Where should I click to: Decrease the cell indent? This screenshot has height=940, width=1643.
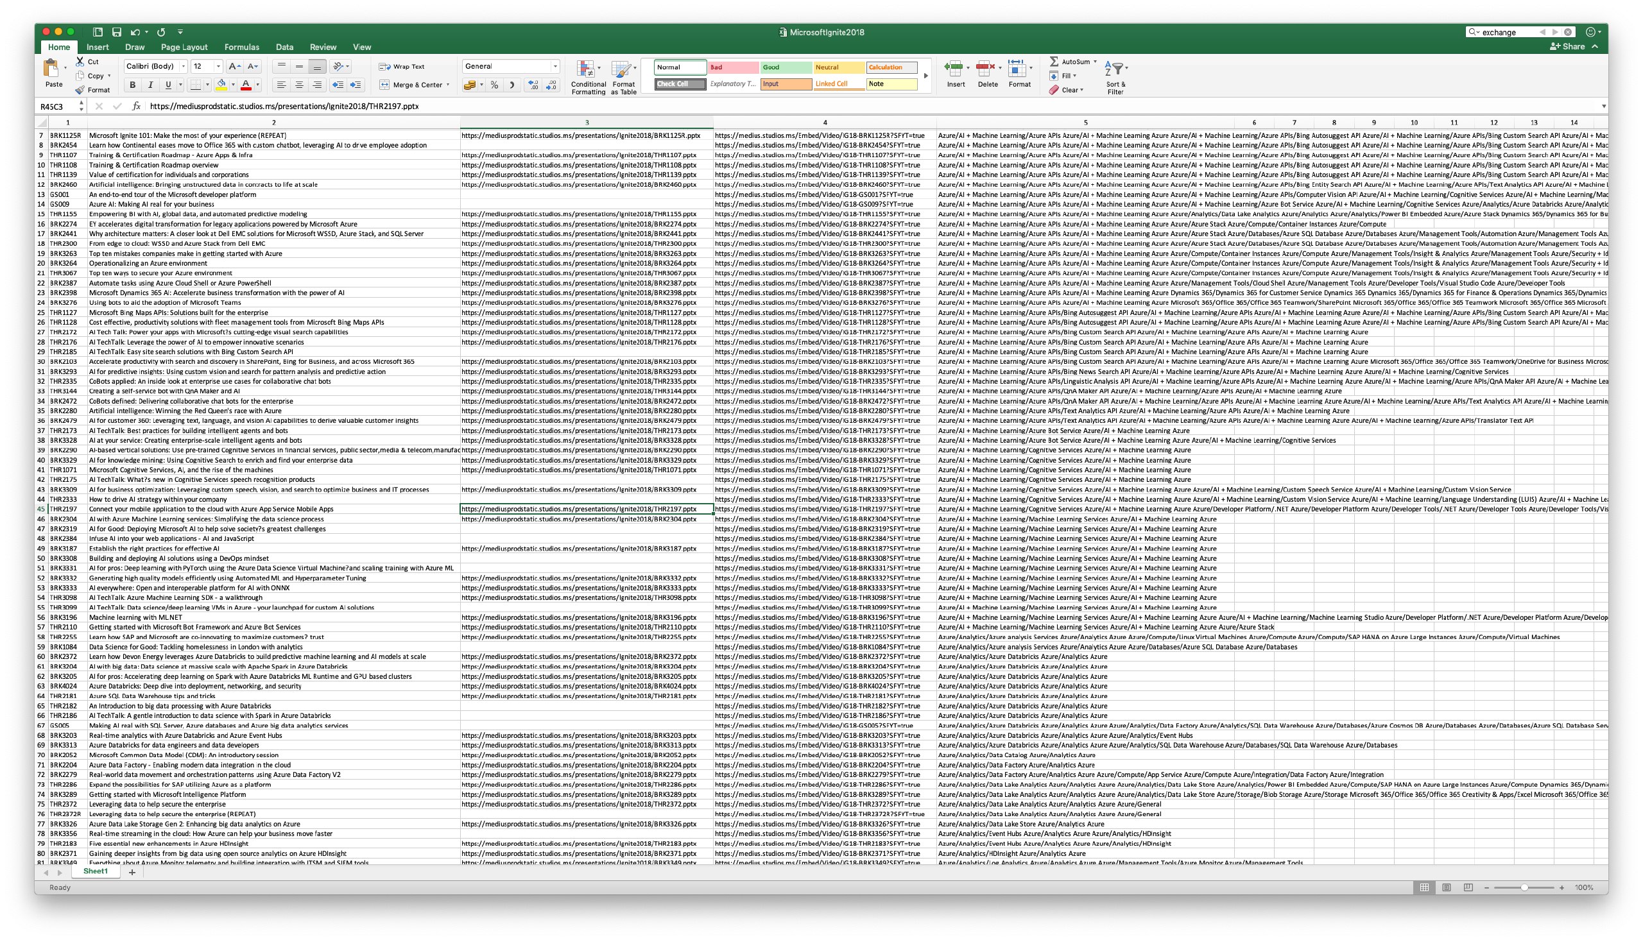click(338, 85)
